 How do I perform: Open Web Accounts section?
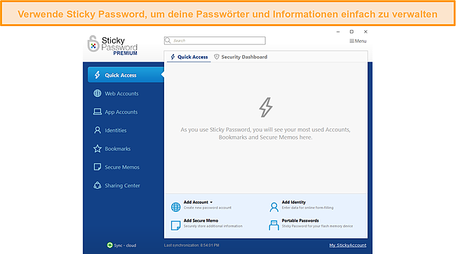(x=121, y=93)
